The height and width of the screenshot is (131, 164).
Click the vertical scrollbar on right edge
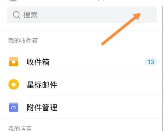click(163, 65)
